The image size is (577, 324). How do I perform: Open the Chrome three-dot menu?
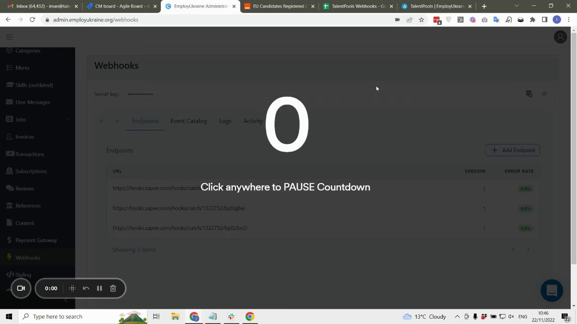tap(568, 20)
